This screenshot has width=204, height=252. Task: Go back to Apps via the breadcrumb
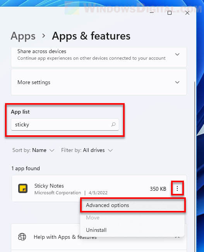click(23, 36)
